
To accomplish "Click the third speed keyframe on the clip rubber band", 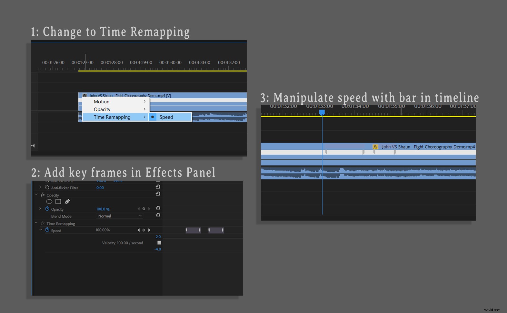I will point(374,152).
